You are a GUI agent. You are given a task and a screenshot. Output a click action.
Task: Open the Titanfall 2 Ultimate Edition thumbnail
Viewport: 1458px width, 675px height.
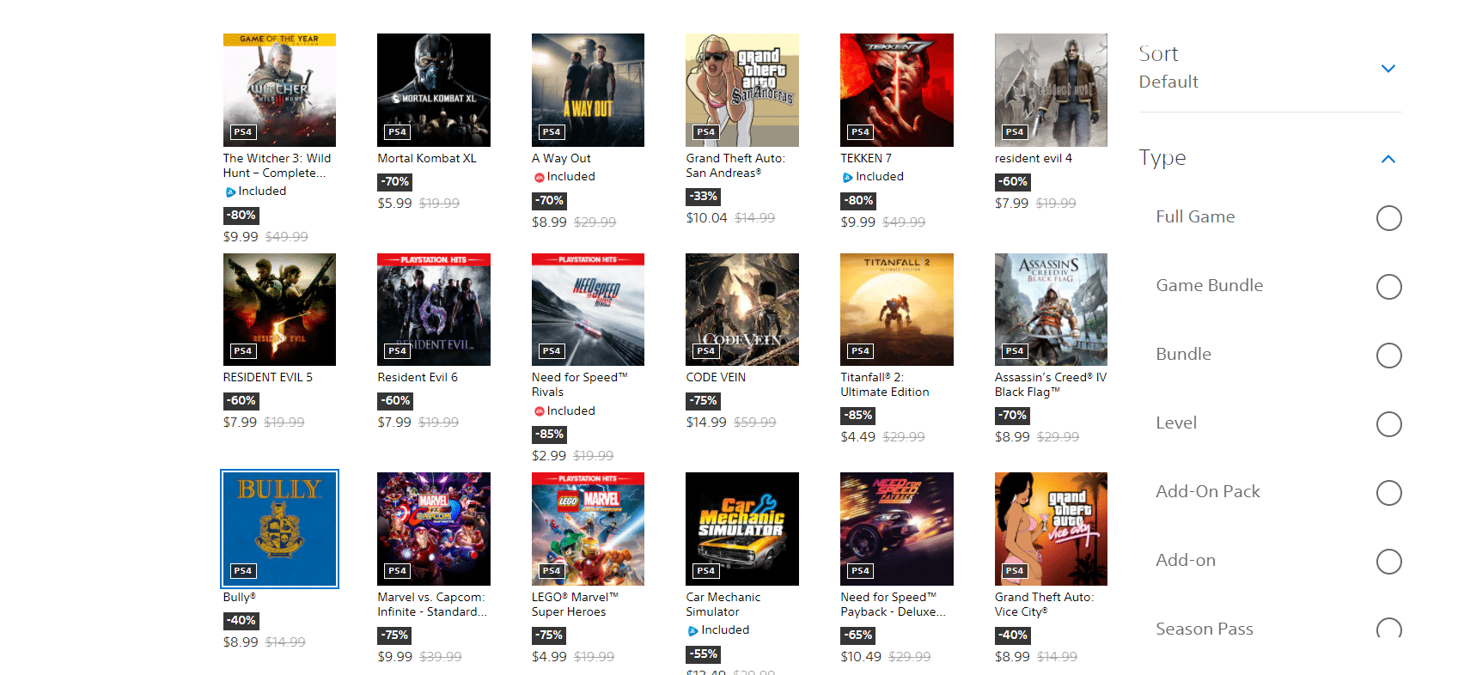click(x=897, y=309)
